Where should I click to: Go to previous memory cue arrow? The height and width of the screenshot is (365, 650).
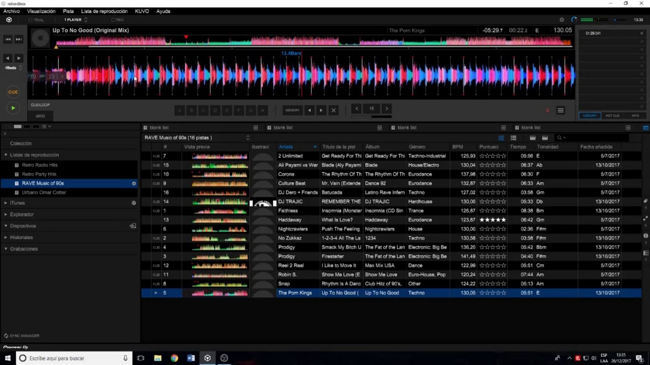[x=309, y=110]
